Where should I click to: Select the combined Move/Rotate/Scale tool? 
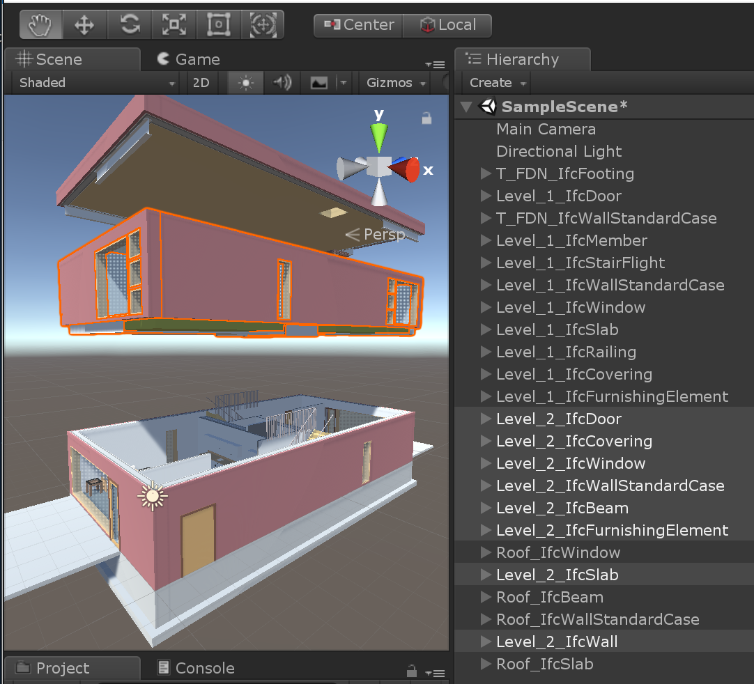coord(262,24)
